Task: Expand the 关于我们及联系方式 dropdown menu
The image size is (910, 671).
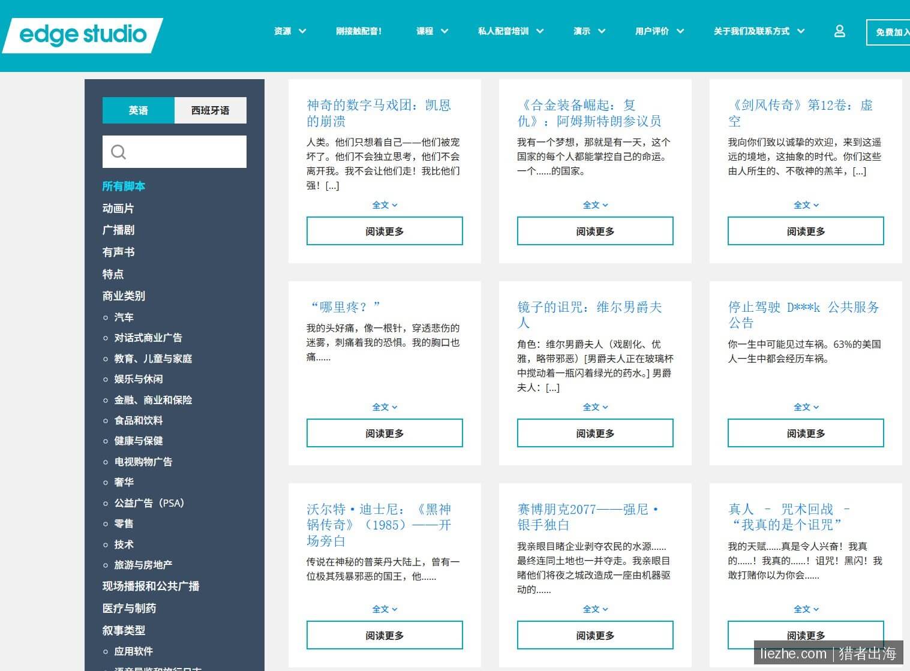Action: coord(759,31)
